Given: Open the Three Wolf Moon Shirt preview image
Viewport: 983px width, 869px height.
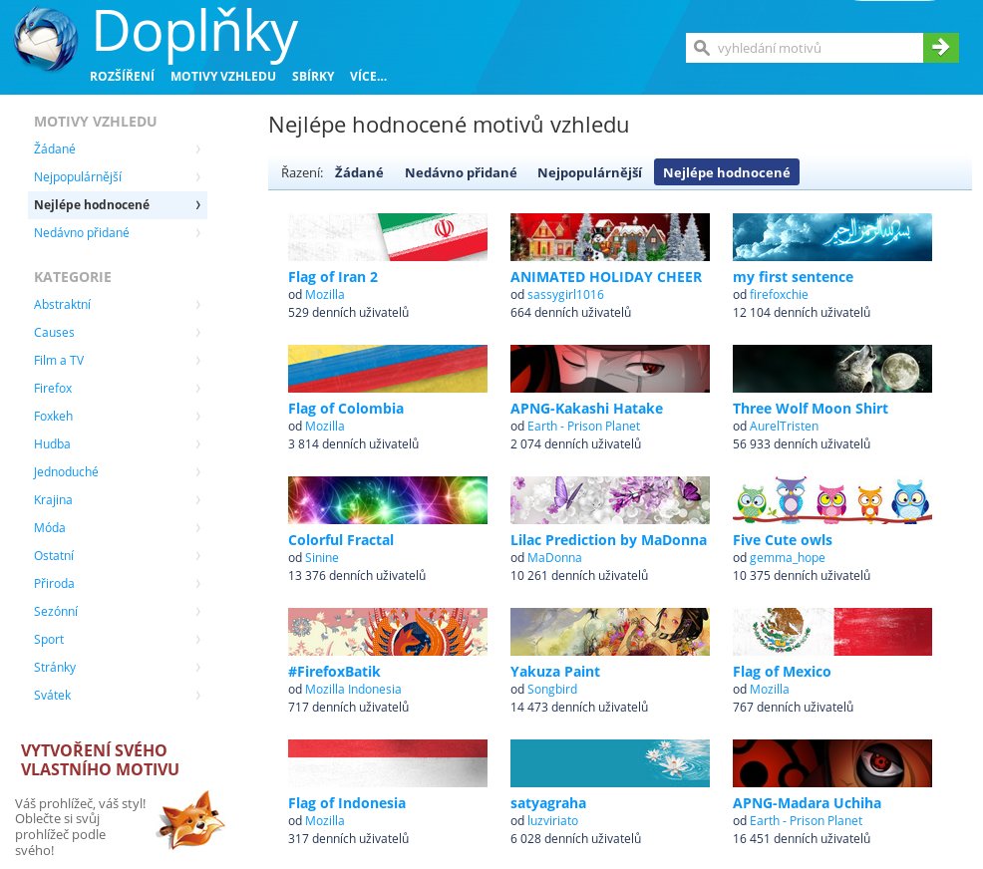Looking at the screenshot, I should 831,369.
